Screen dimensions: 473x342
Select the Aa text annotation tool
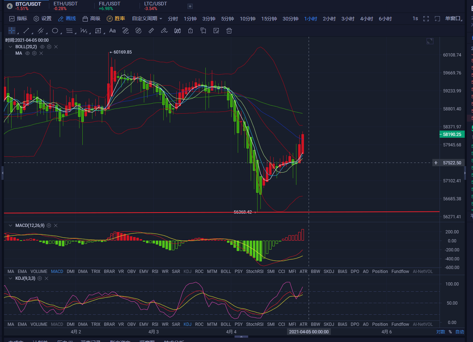click(112, 31)
